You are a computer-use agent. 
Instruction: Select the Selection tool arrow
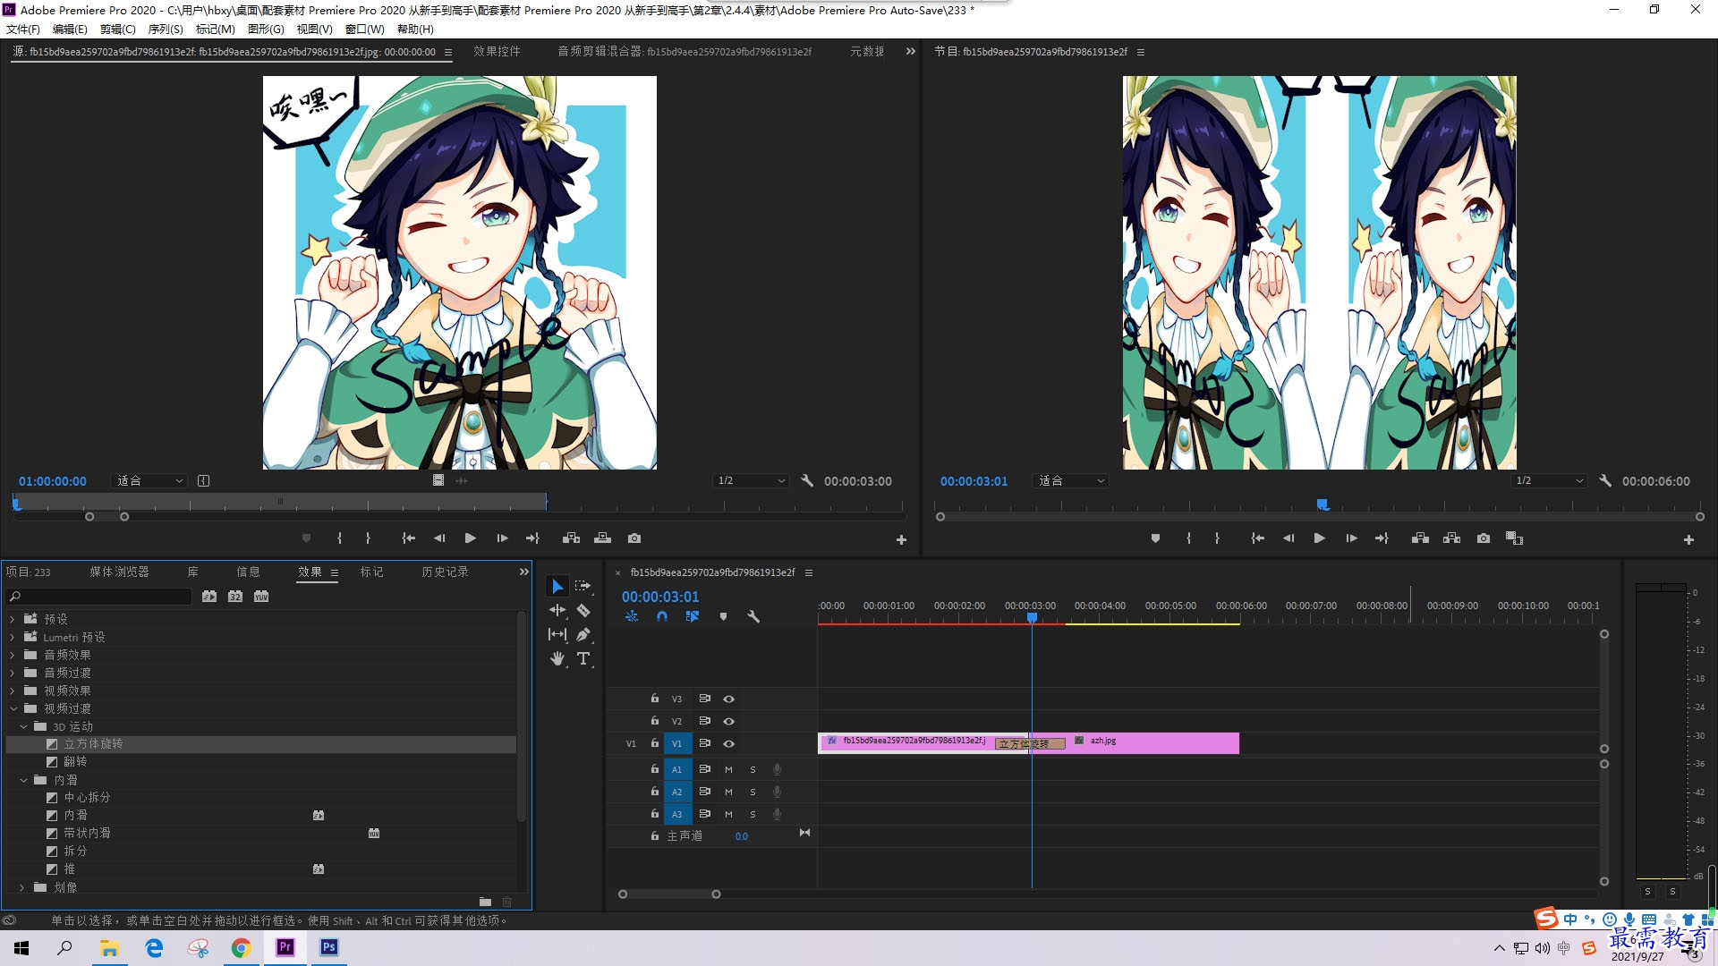pyautogui.click(x=557, y=586)
